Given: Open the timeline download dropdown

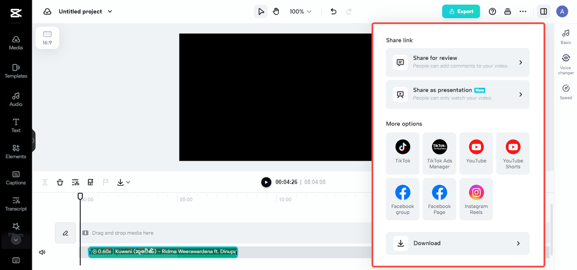Looking at the screenshot, I should click(x=124, y=182).
